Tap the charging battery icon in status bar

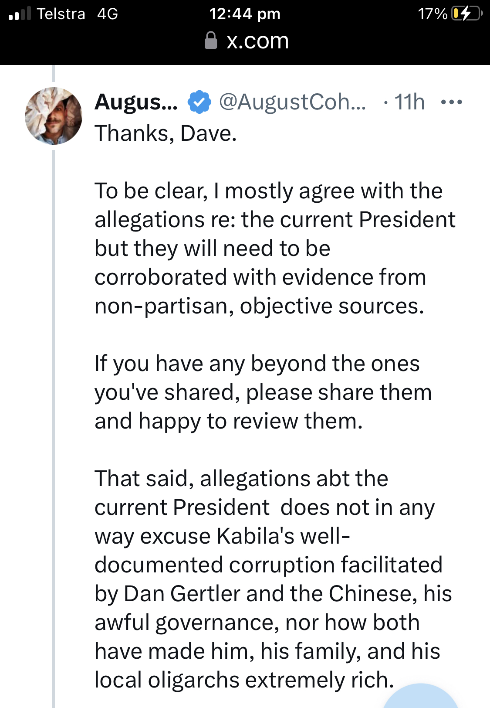click(x=467, y=14)
